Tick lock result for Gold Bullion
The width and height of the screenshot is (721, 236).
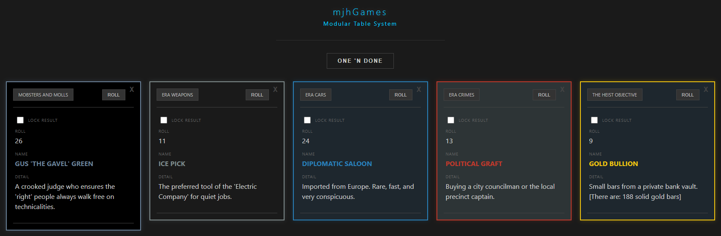coord(594,120)
